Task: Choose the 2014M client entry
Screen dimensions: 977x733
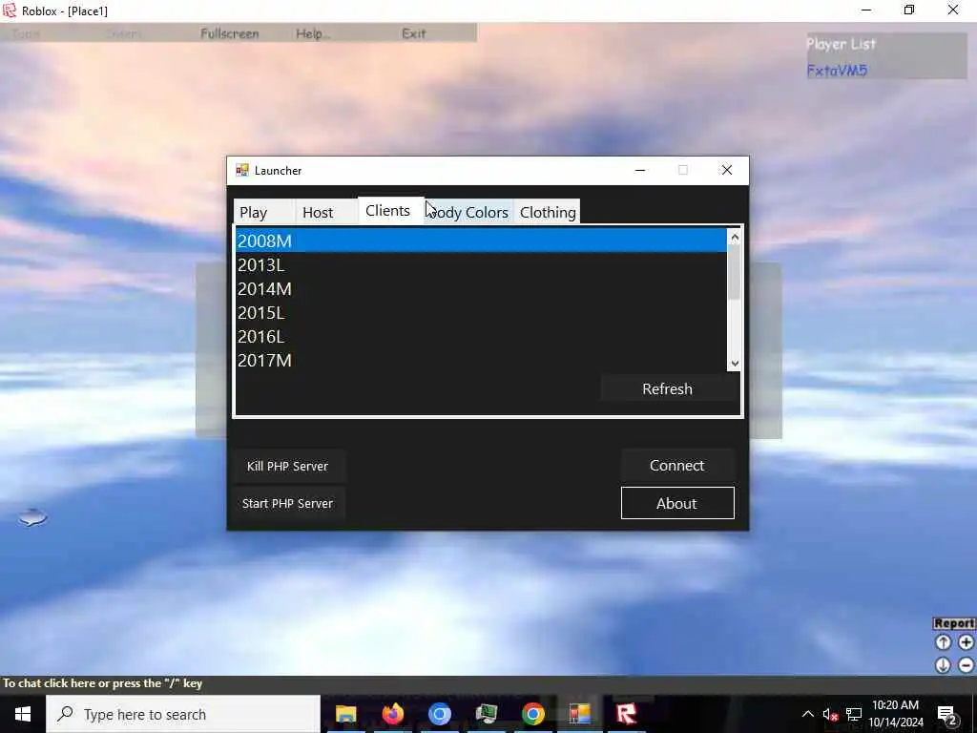Action: click(x=481, y=288)
